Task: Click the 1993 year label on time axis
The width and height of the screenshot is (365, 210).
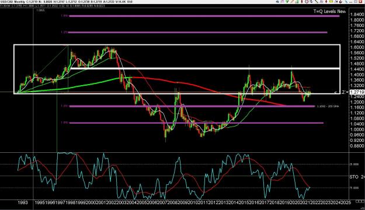Action: pos(23,202)
